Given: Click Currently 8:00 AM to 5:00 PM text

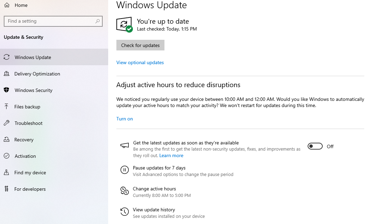Looking at the screenshot, I should [162, 195].
